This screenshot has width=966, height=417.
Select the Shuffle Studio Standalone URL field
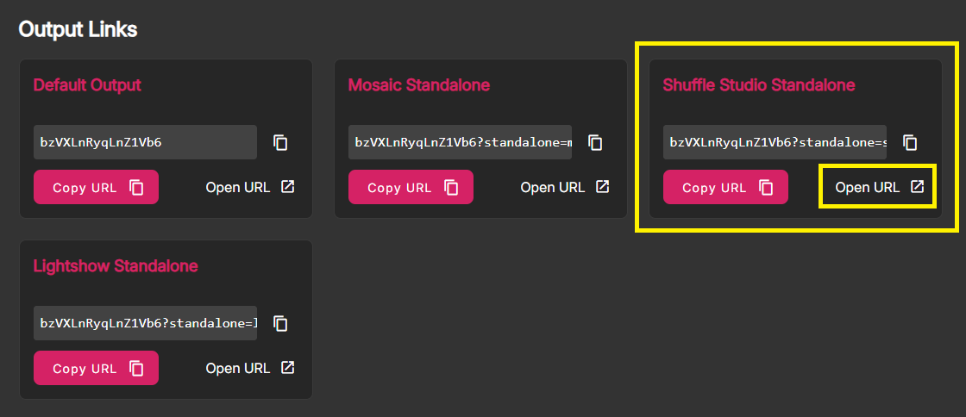775,142
